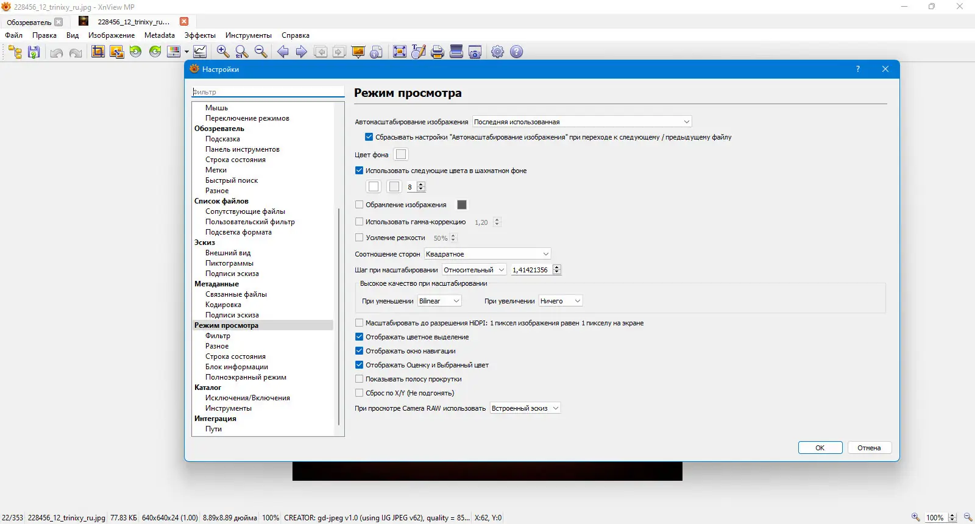
Task: Enable Показывать полосу прокрутки checkbox
Action: tap(360, 379)
